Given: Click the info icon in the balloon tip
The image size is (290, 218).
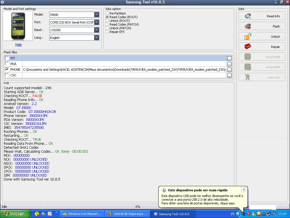Looking at the screenshot, I should coord(164,190).
